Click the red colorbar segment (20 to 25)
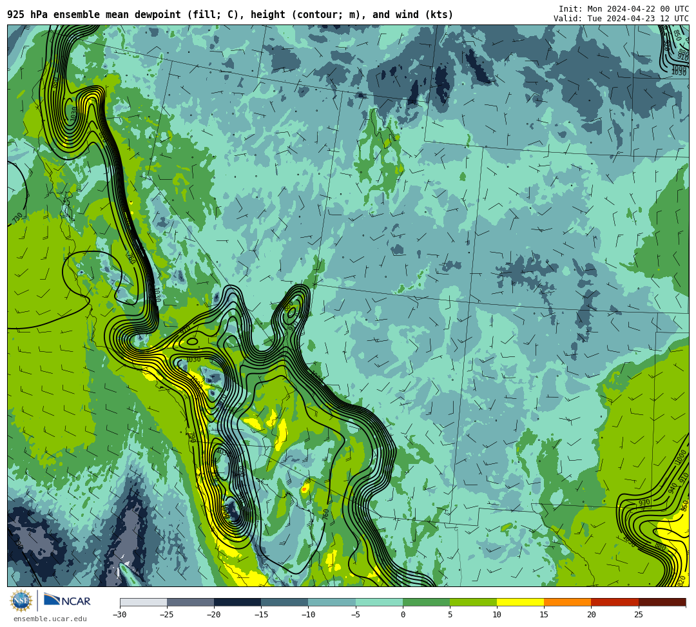 point(615,602)
